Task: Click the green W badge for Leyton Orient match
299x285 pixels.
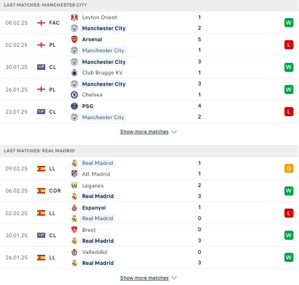Action: pyautogui.click(x=289, y=23)
